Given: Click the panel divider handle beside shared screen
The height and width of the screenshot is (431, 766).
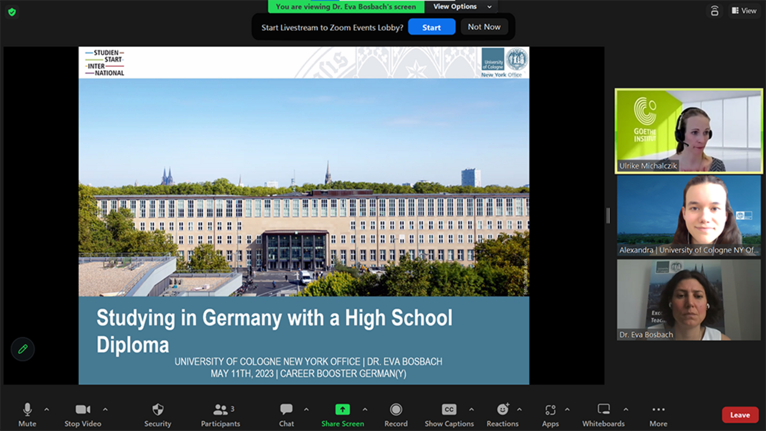Looking at the screenshot, I should (x=609, y=215).
